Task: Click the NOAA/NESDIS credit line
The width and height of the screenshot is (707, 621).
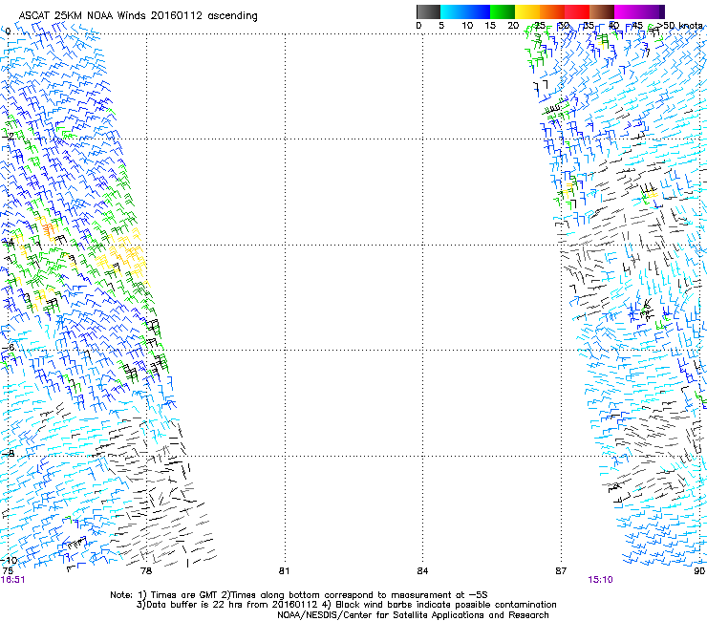Action: (413, 615)
